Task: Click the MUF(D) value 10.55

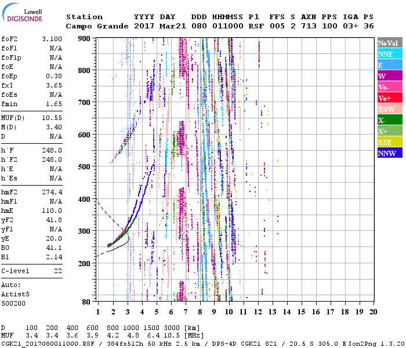Action: pyautogui.click(x=52, y=118)
